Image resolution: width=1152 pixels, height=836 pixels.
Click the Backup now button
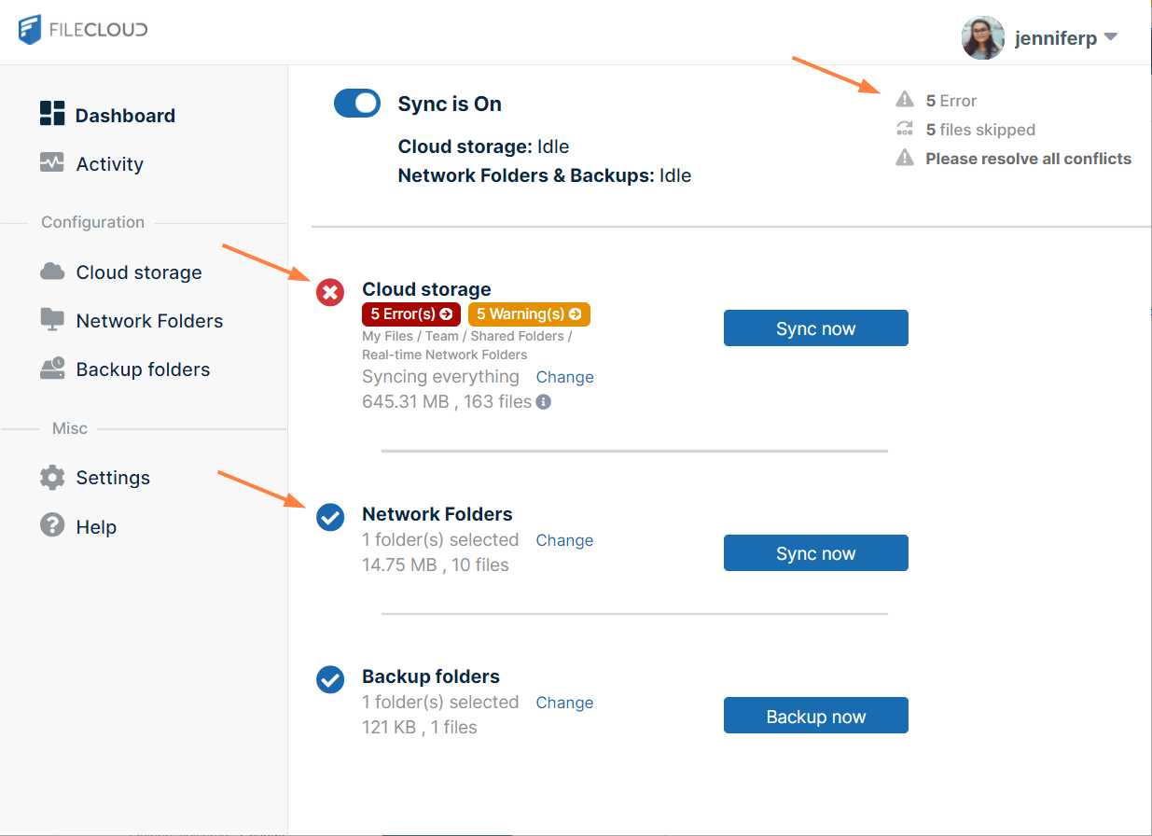[815, 716]
